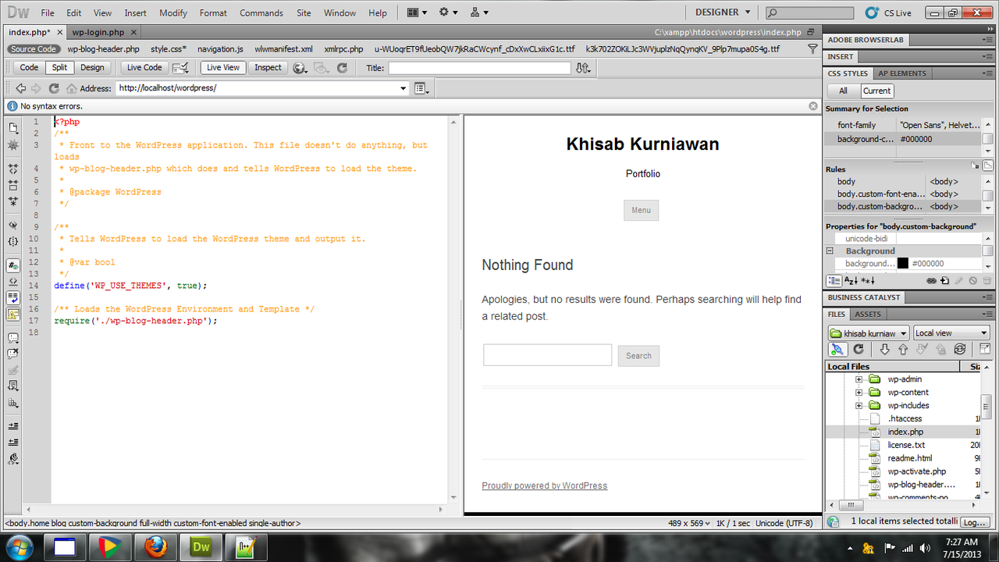Open AP ELEMENTS panel tab
Image resolution: width=999 pixels, height=562 pixels.
tap(902, 73)
